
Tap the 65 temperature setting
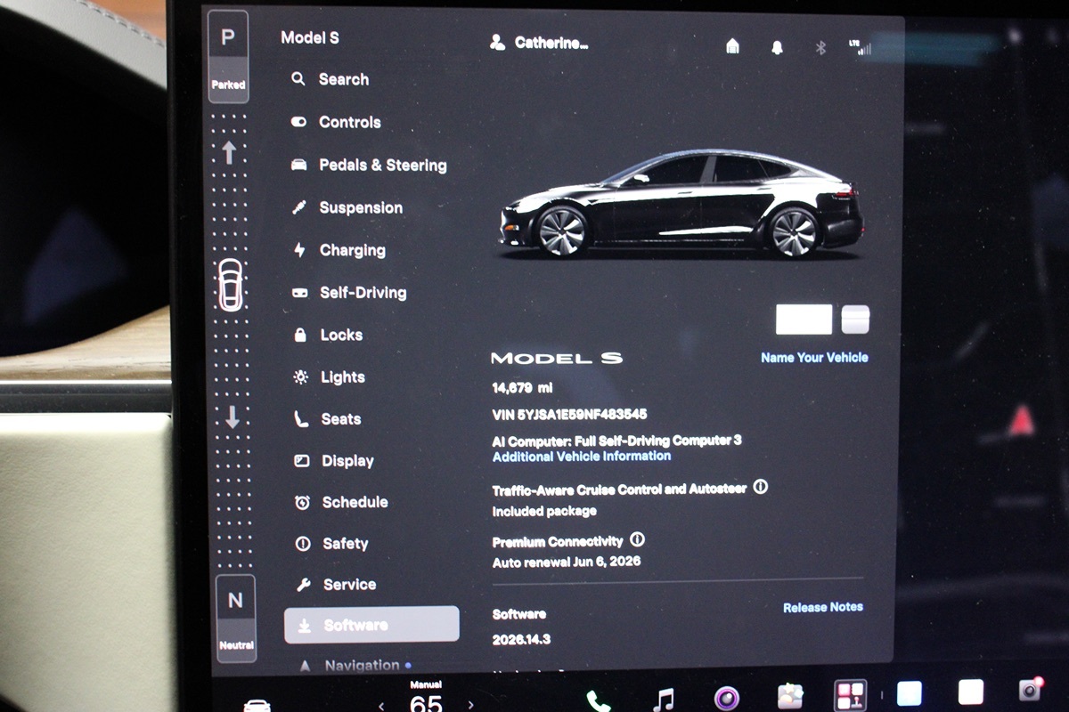tap(426, 703)
